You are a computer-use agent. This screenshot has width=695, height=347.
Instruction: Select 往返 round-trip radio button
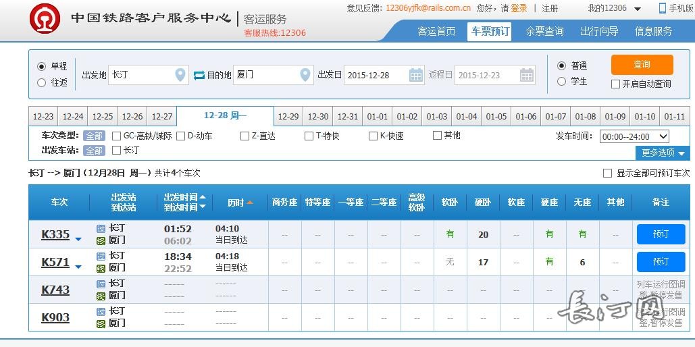click(x=42, y=82)
